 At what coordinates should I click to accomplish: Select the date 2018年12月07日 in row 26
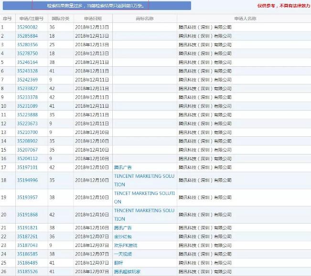pyautogui.click(x=92, y=271)
